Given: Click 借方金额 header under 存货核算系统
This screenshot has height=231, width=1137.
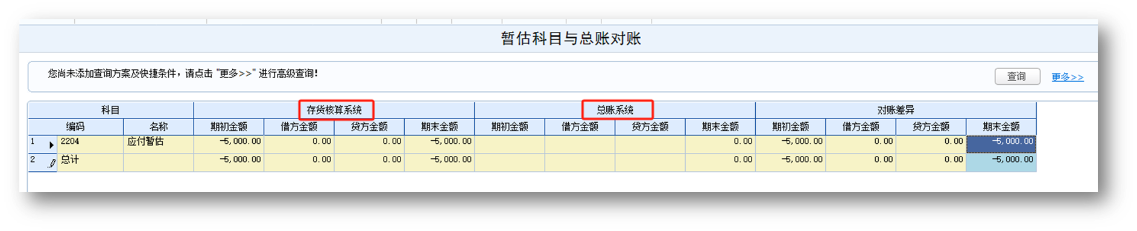Looking at the screenshot, I should click(299, 127).
